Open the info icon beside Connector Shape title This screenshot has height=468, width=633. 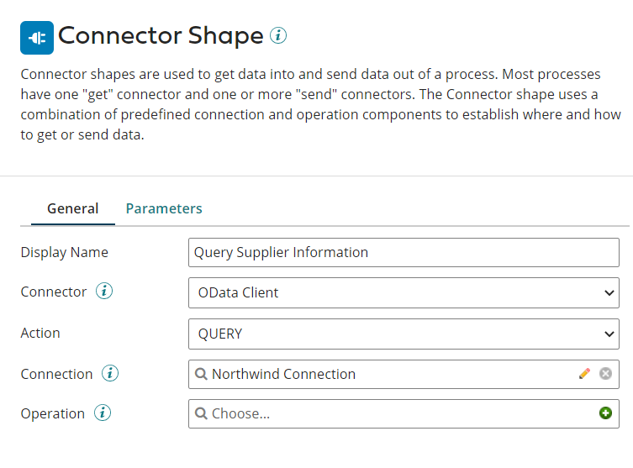(278, 35)
